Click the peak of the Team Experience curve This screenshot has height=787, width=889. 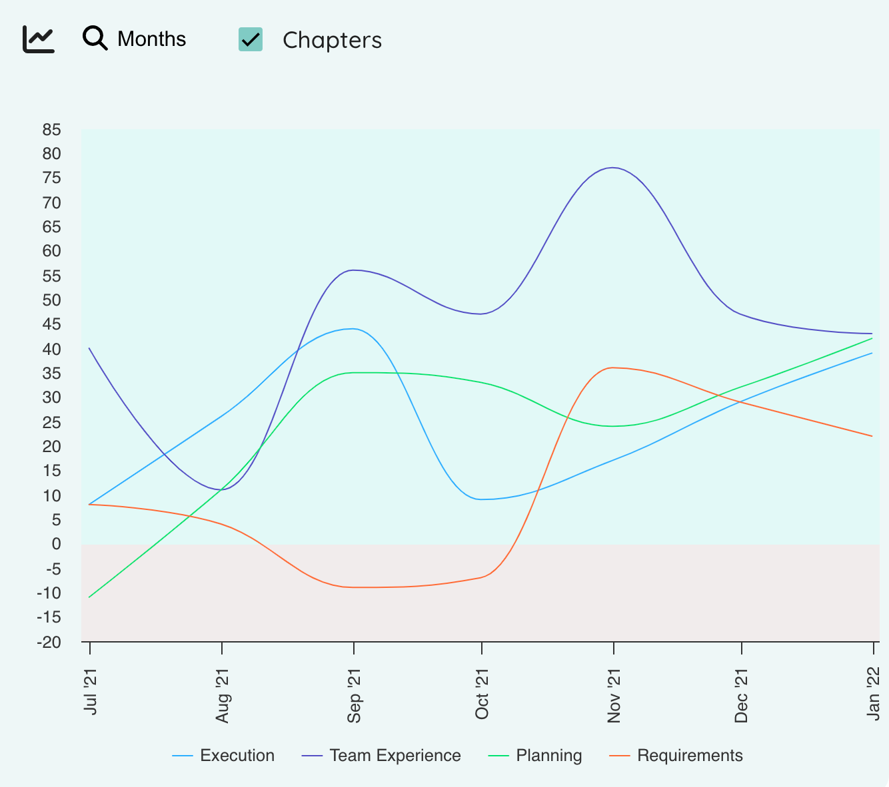point(612,168)
